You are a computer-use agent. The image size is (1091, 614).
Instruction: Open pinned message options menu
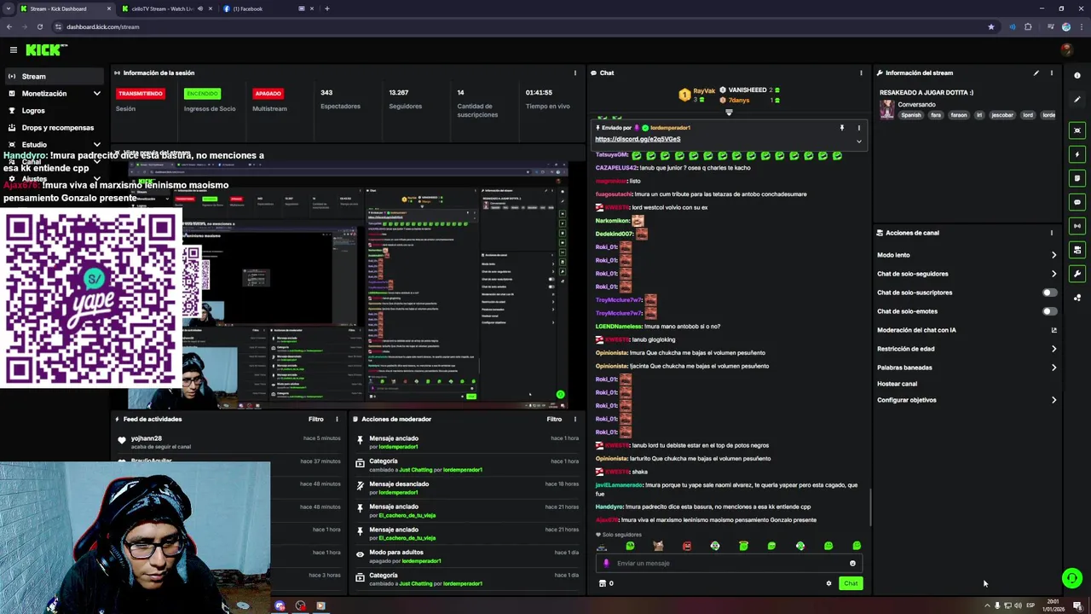pos(858,128)
